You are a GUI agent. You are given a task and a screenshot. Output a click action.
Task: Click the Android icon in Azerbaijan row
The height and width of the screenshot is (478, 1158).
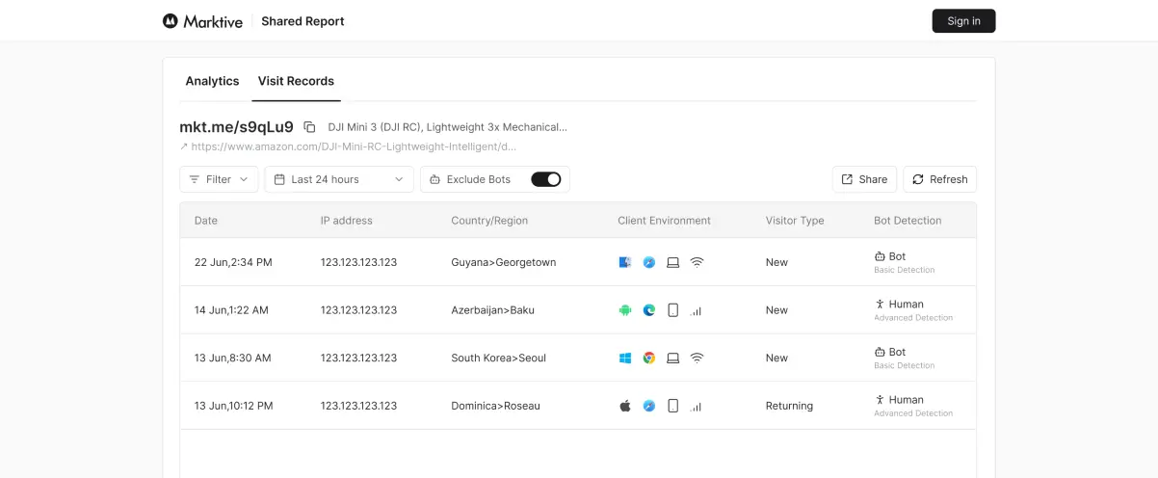tap(625, 310)
